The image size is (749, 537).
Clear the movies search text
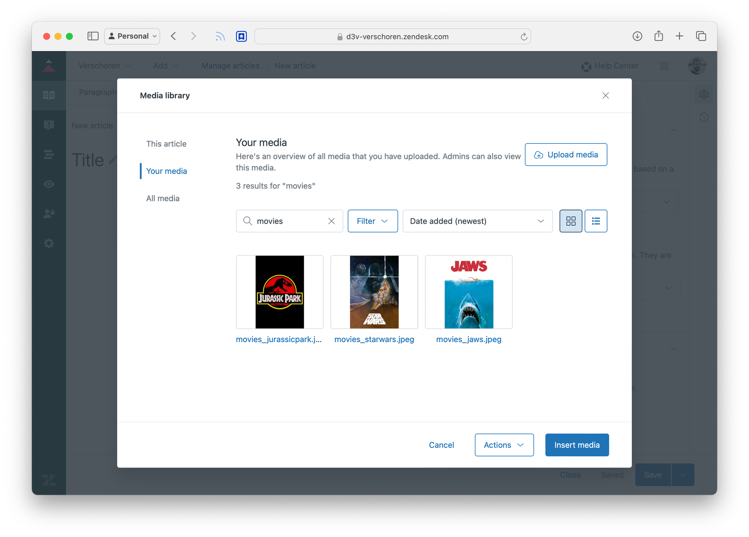click(331, 221)
